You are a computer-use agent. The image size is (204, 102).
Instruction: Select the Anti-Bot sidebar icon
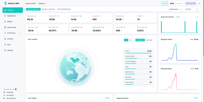[5, 39]
